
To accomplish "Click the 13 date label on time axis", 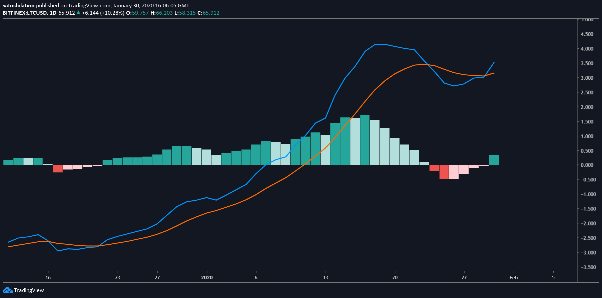I will click(326, 278).
